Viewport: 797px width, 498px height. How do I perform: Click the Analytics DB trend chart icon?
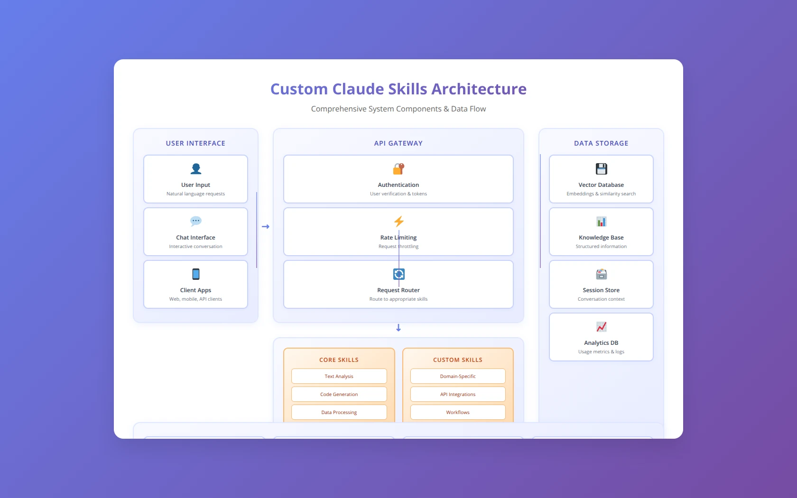coord(601,327)
